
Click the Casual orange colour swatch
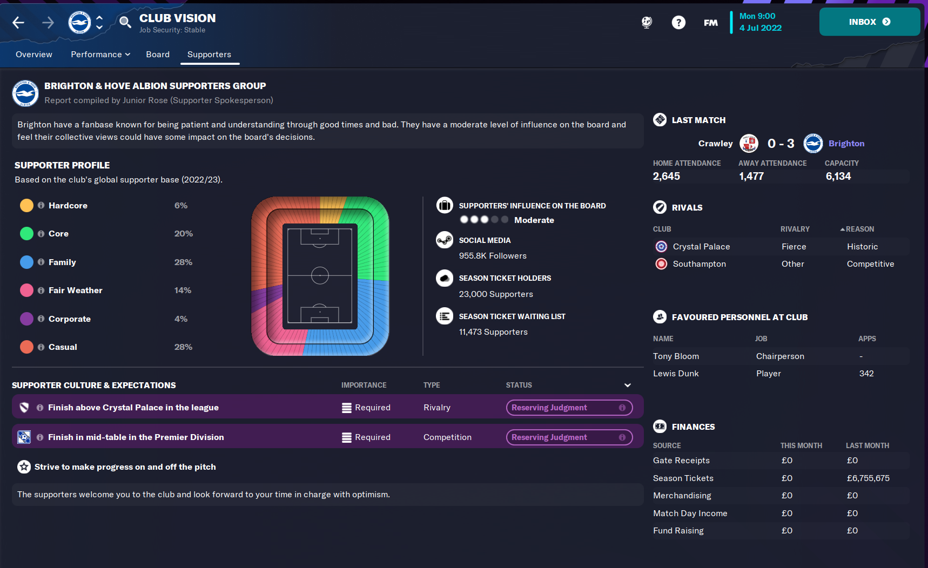(26, 347)
